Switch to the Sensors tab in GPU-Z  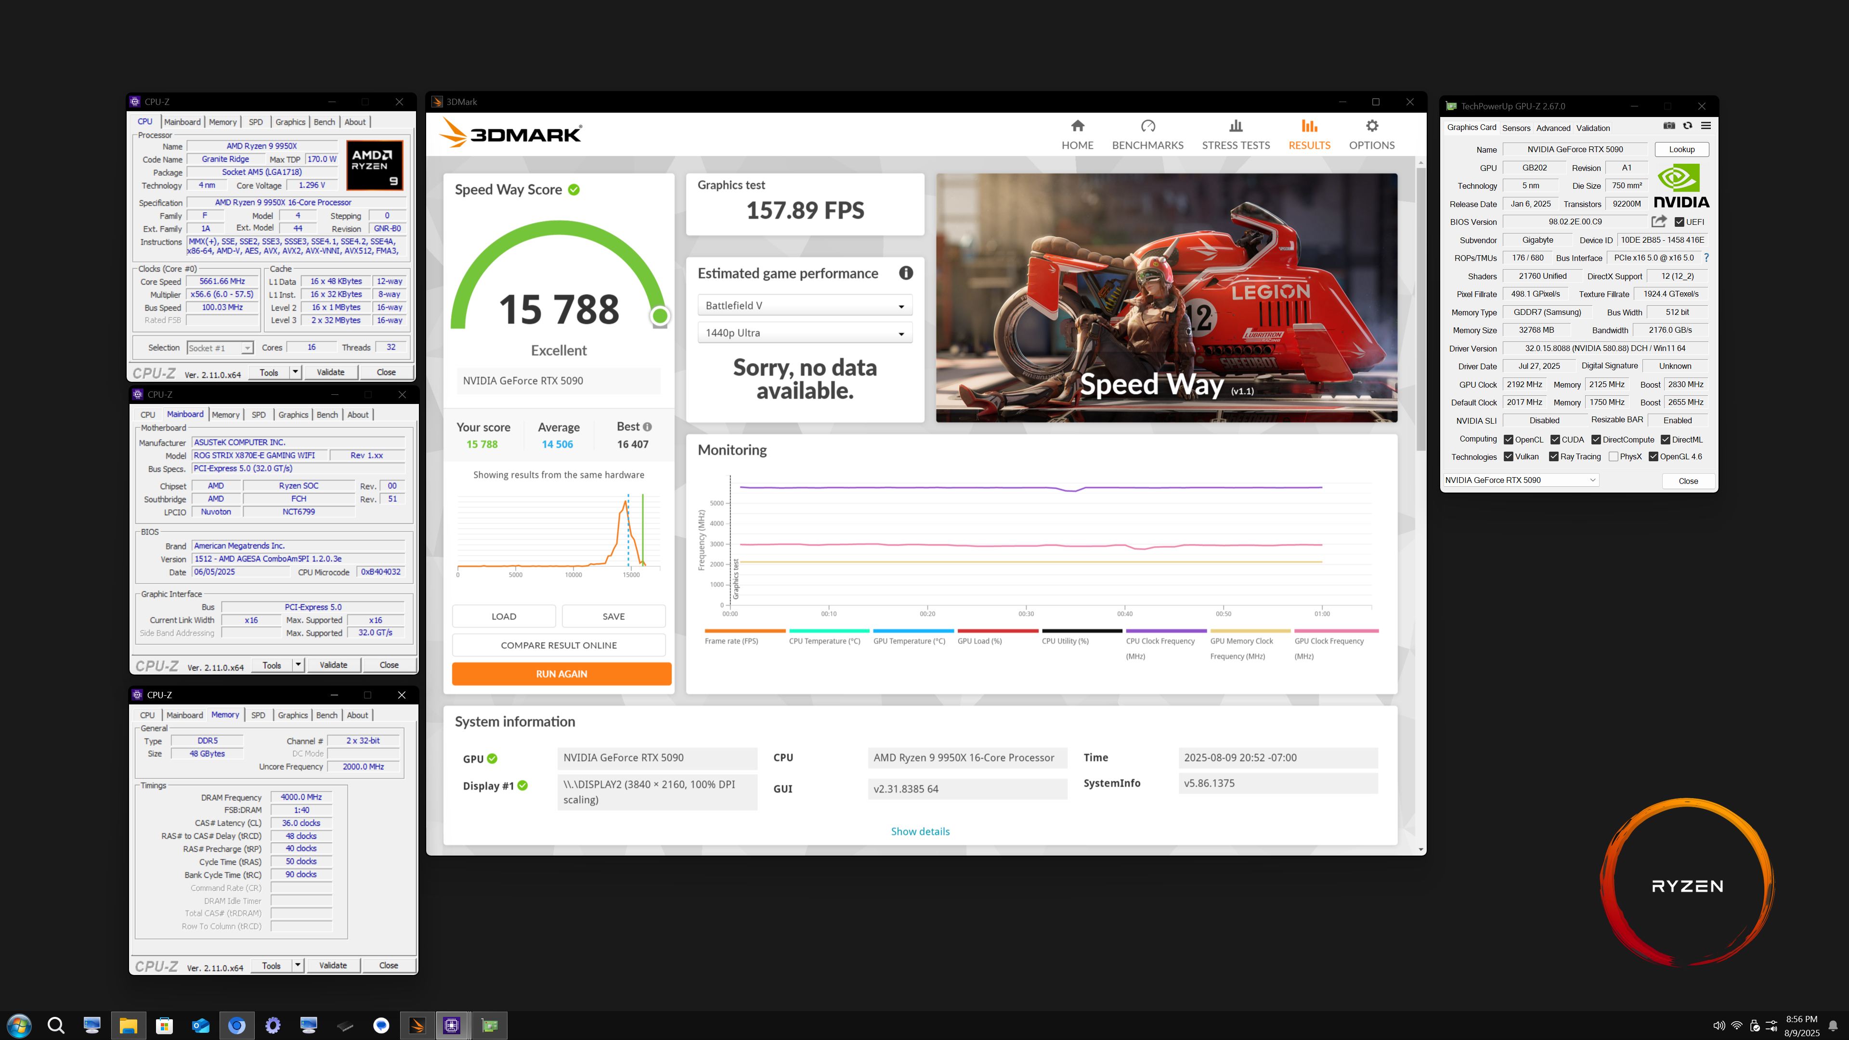[1516, 128]
